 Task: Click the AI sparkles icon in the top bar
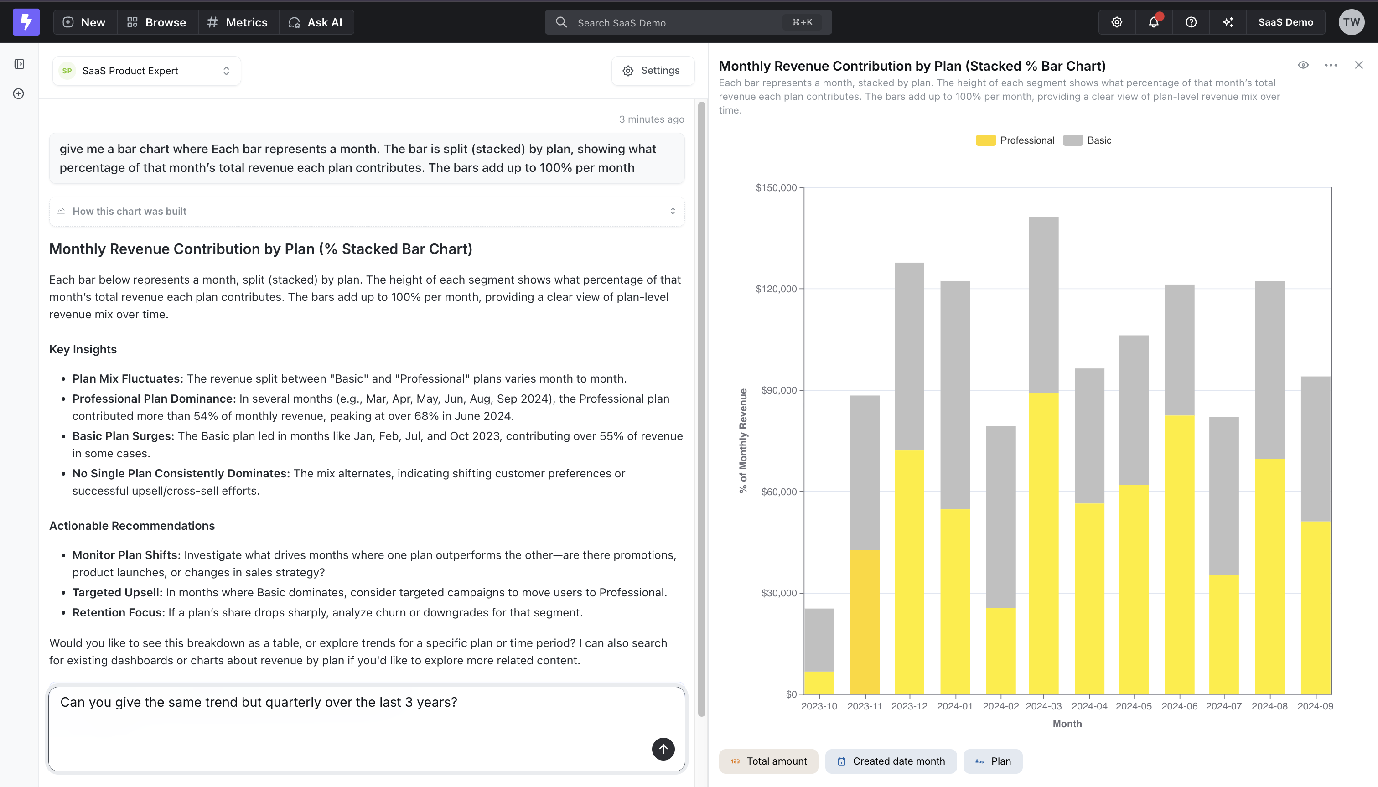1228,21
